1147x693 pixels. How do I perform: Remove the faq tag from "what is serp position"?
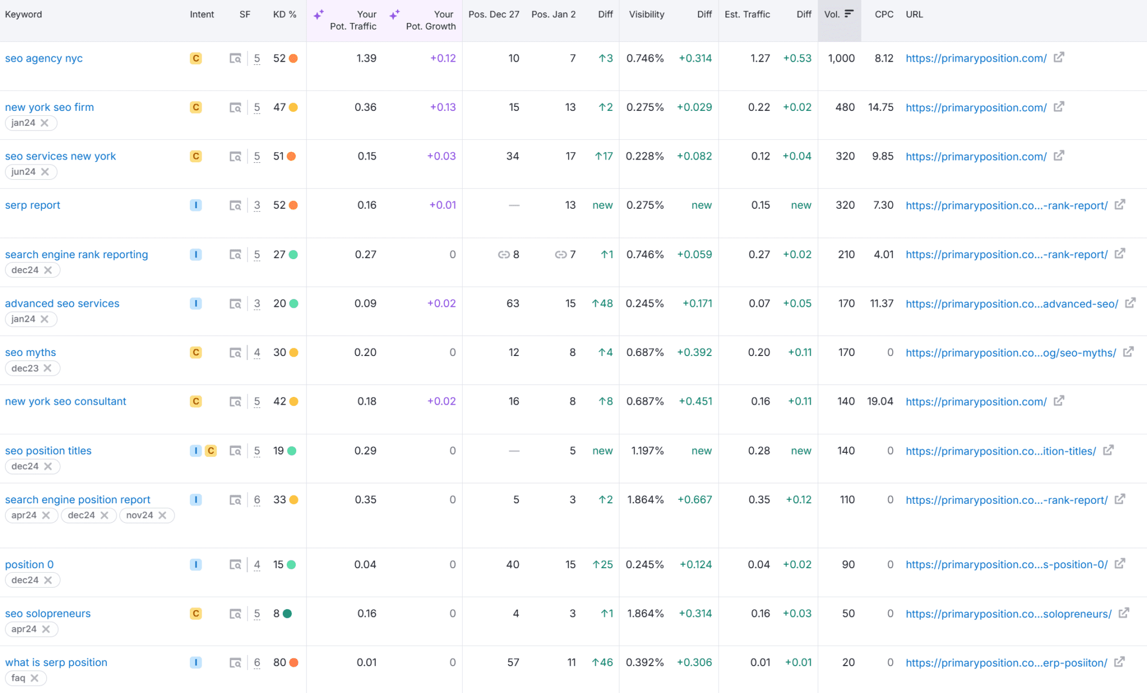(35, 678)
